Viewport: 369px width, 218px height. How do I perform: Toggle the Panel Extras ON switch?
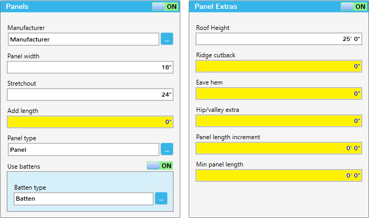coord(353,7)
